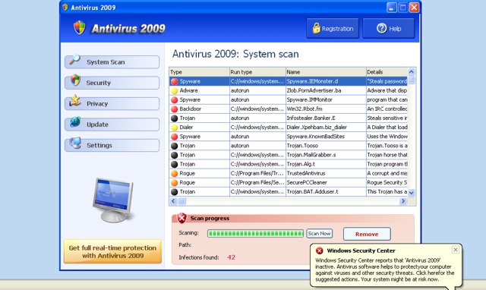The height and width of the screenshot is (290, 486).
Task: Open the System Scan section
Action: pyautogui.click(x=112, y=62)
